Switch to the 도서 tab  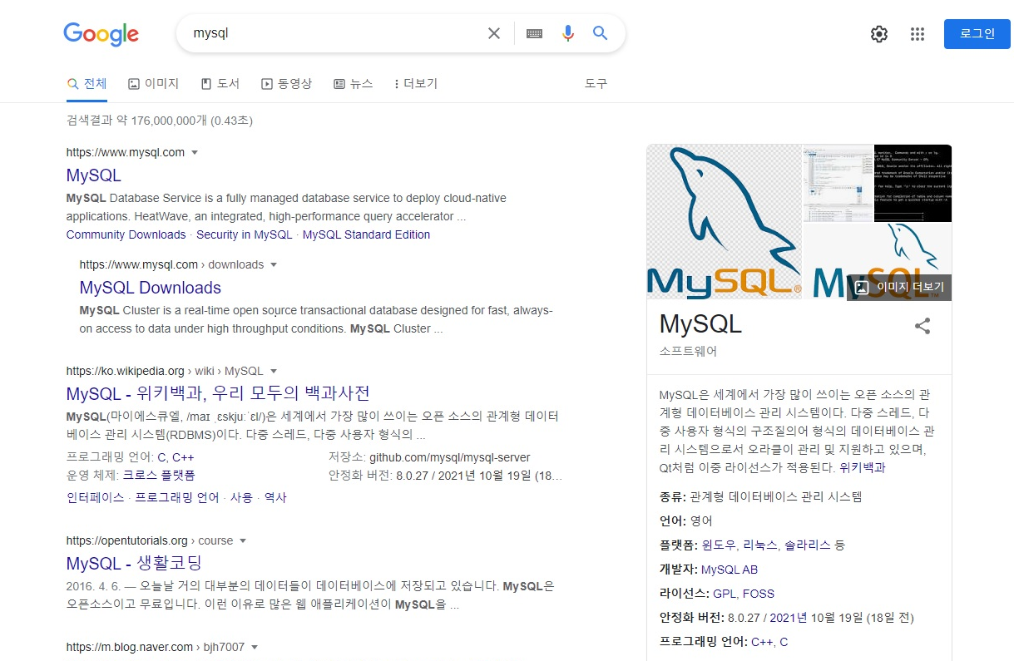pyautogui.click(x=220, y=84)
